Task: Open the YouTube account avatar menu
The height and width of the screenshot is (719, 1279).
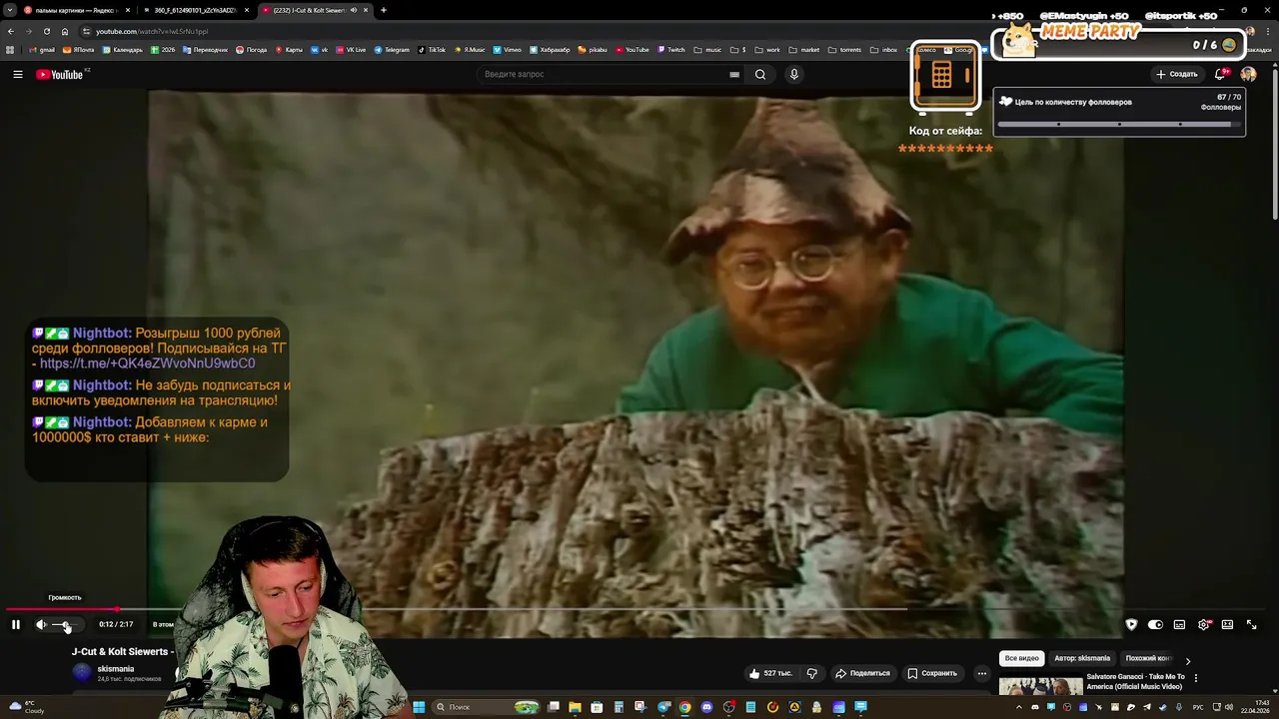Action: point(1248,74)
